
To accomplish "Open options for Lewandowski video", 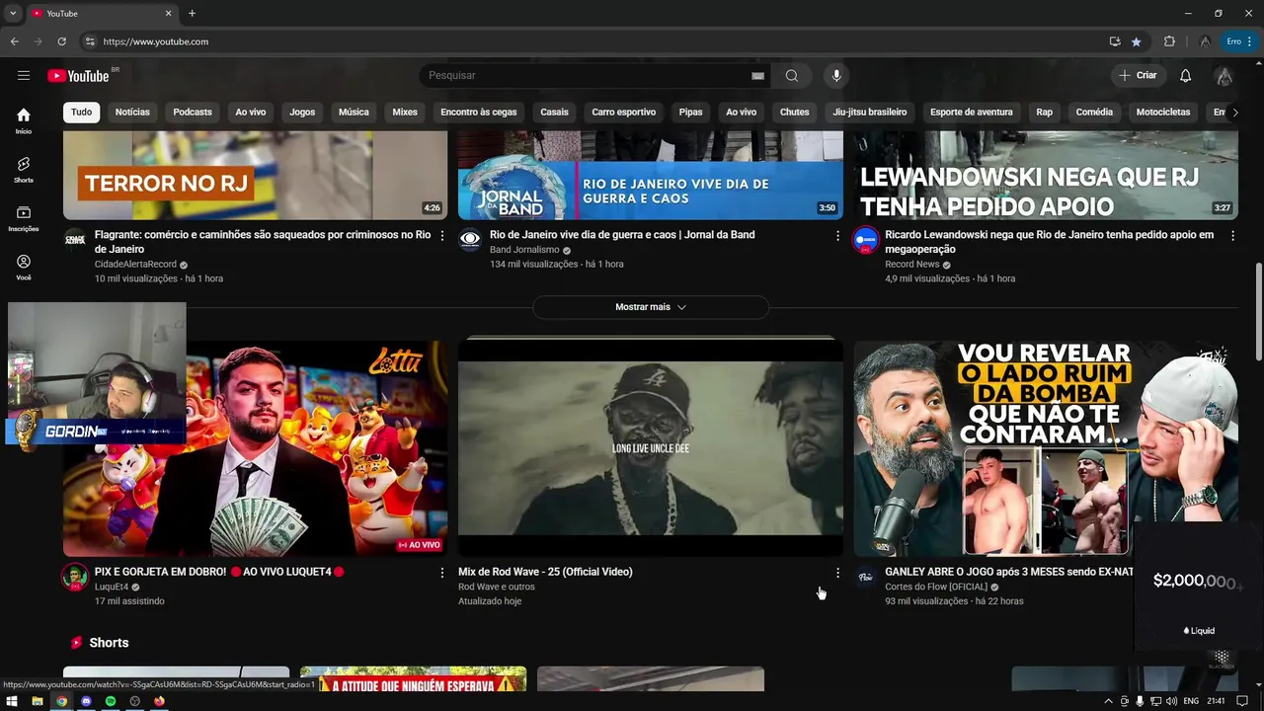I will click(x=1232, y=236).
